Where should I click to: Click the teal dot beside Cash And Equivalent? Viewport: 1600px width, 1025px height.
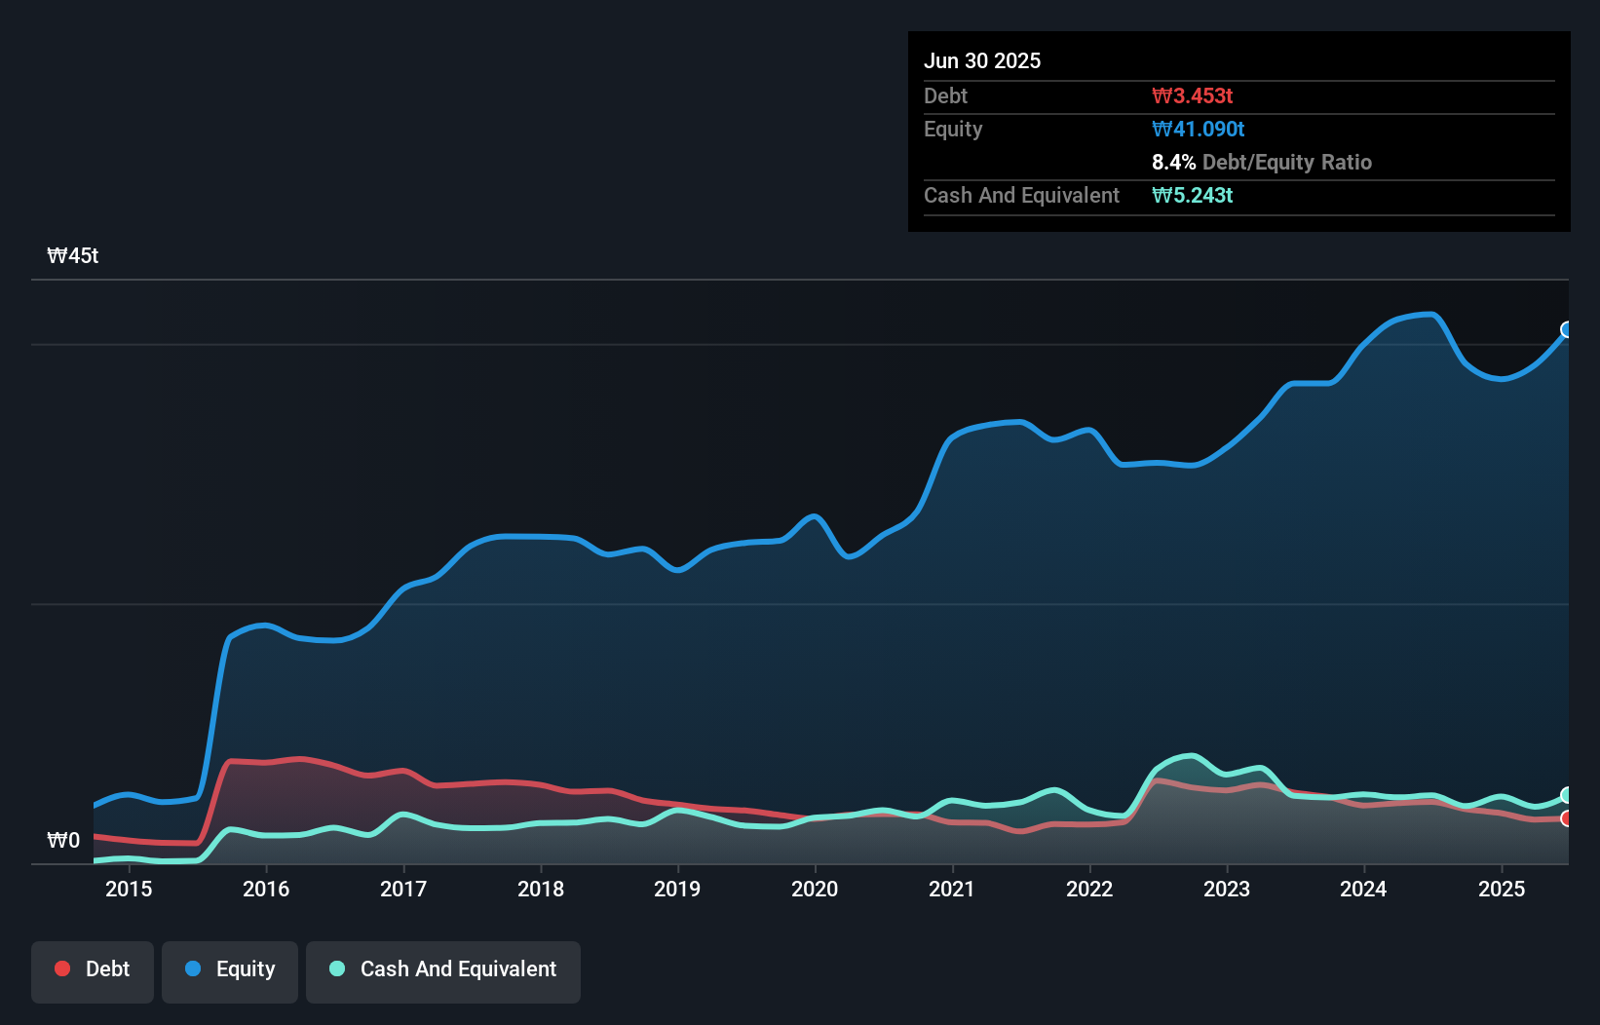[337, 968]
